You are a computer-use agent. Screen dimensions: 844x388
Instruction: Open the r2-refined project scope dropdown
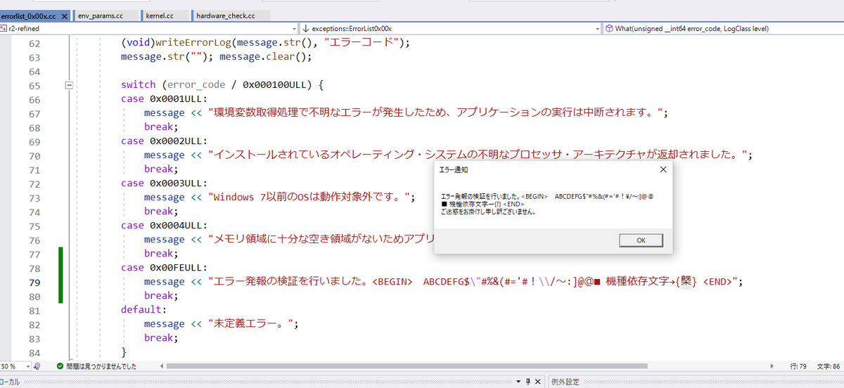click(x=149, y=29)
